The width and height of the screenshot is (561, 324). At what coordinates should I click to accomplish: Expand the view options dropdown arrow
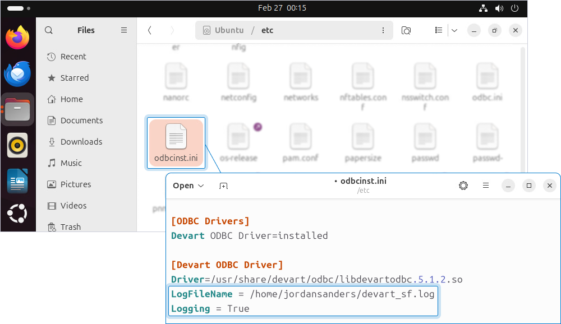pos(454,30)
